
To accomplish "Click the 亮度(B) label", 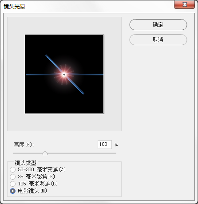I will (x=24, y=145).
